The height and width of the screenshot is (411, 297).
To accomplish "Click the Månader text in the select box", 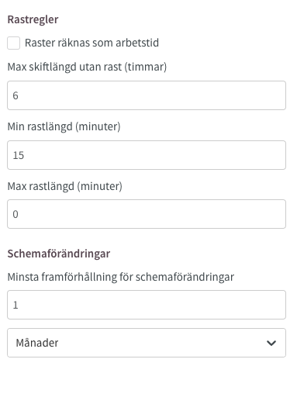I will (37, 343).
